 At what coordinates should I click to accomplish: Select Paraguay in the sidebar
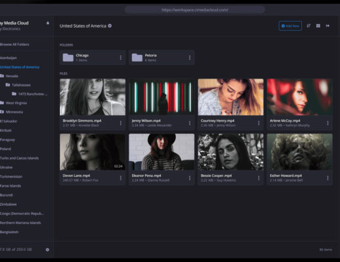coord(7,140)
